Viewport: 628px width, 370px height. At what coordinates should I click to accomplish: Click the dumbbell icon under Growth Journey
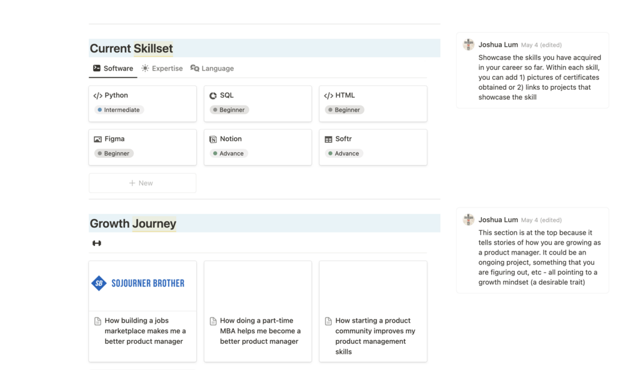coord(97,243)
